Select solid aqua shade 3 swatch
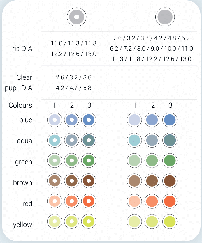The height and width of the screenshot is (243, 202). pos(170,140)
